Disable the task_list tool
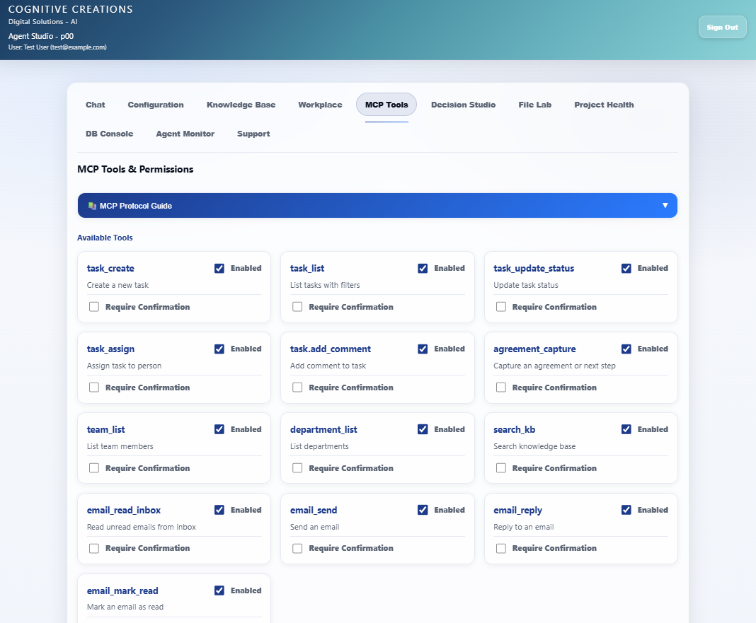The image size is (756, 623). point(423,268)
